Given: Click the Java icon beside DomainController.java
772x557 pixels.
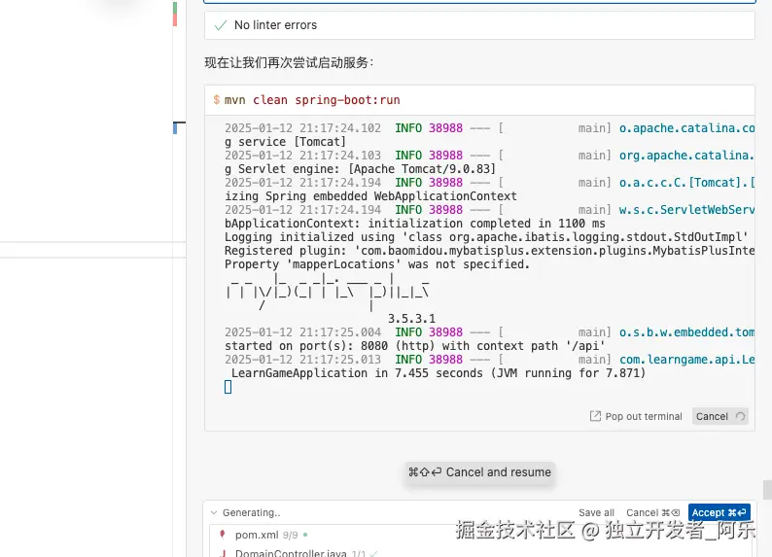Looking at the screenshot, I should click(223, 553).
